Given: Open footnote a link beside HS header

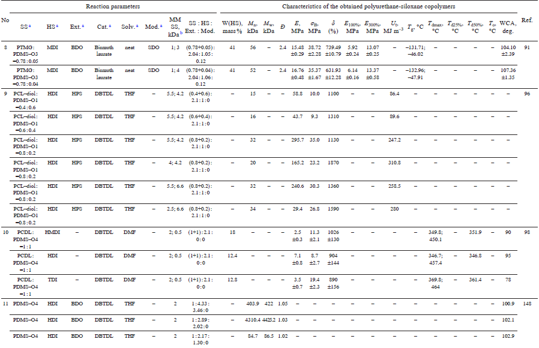Looking at the screenshot, I should click(57, 26).
